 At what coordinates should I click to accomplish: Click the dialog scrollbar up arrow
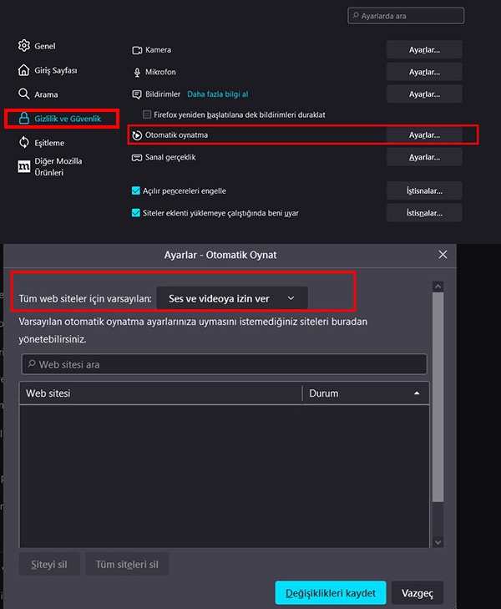coord(438,287)
